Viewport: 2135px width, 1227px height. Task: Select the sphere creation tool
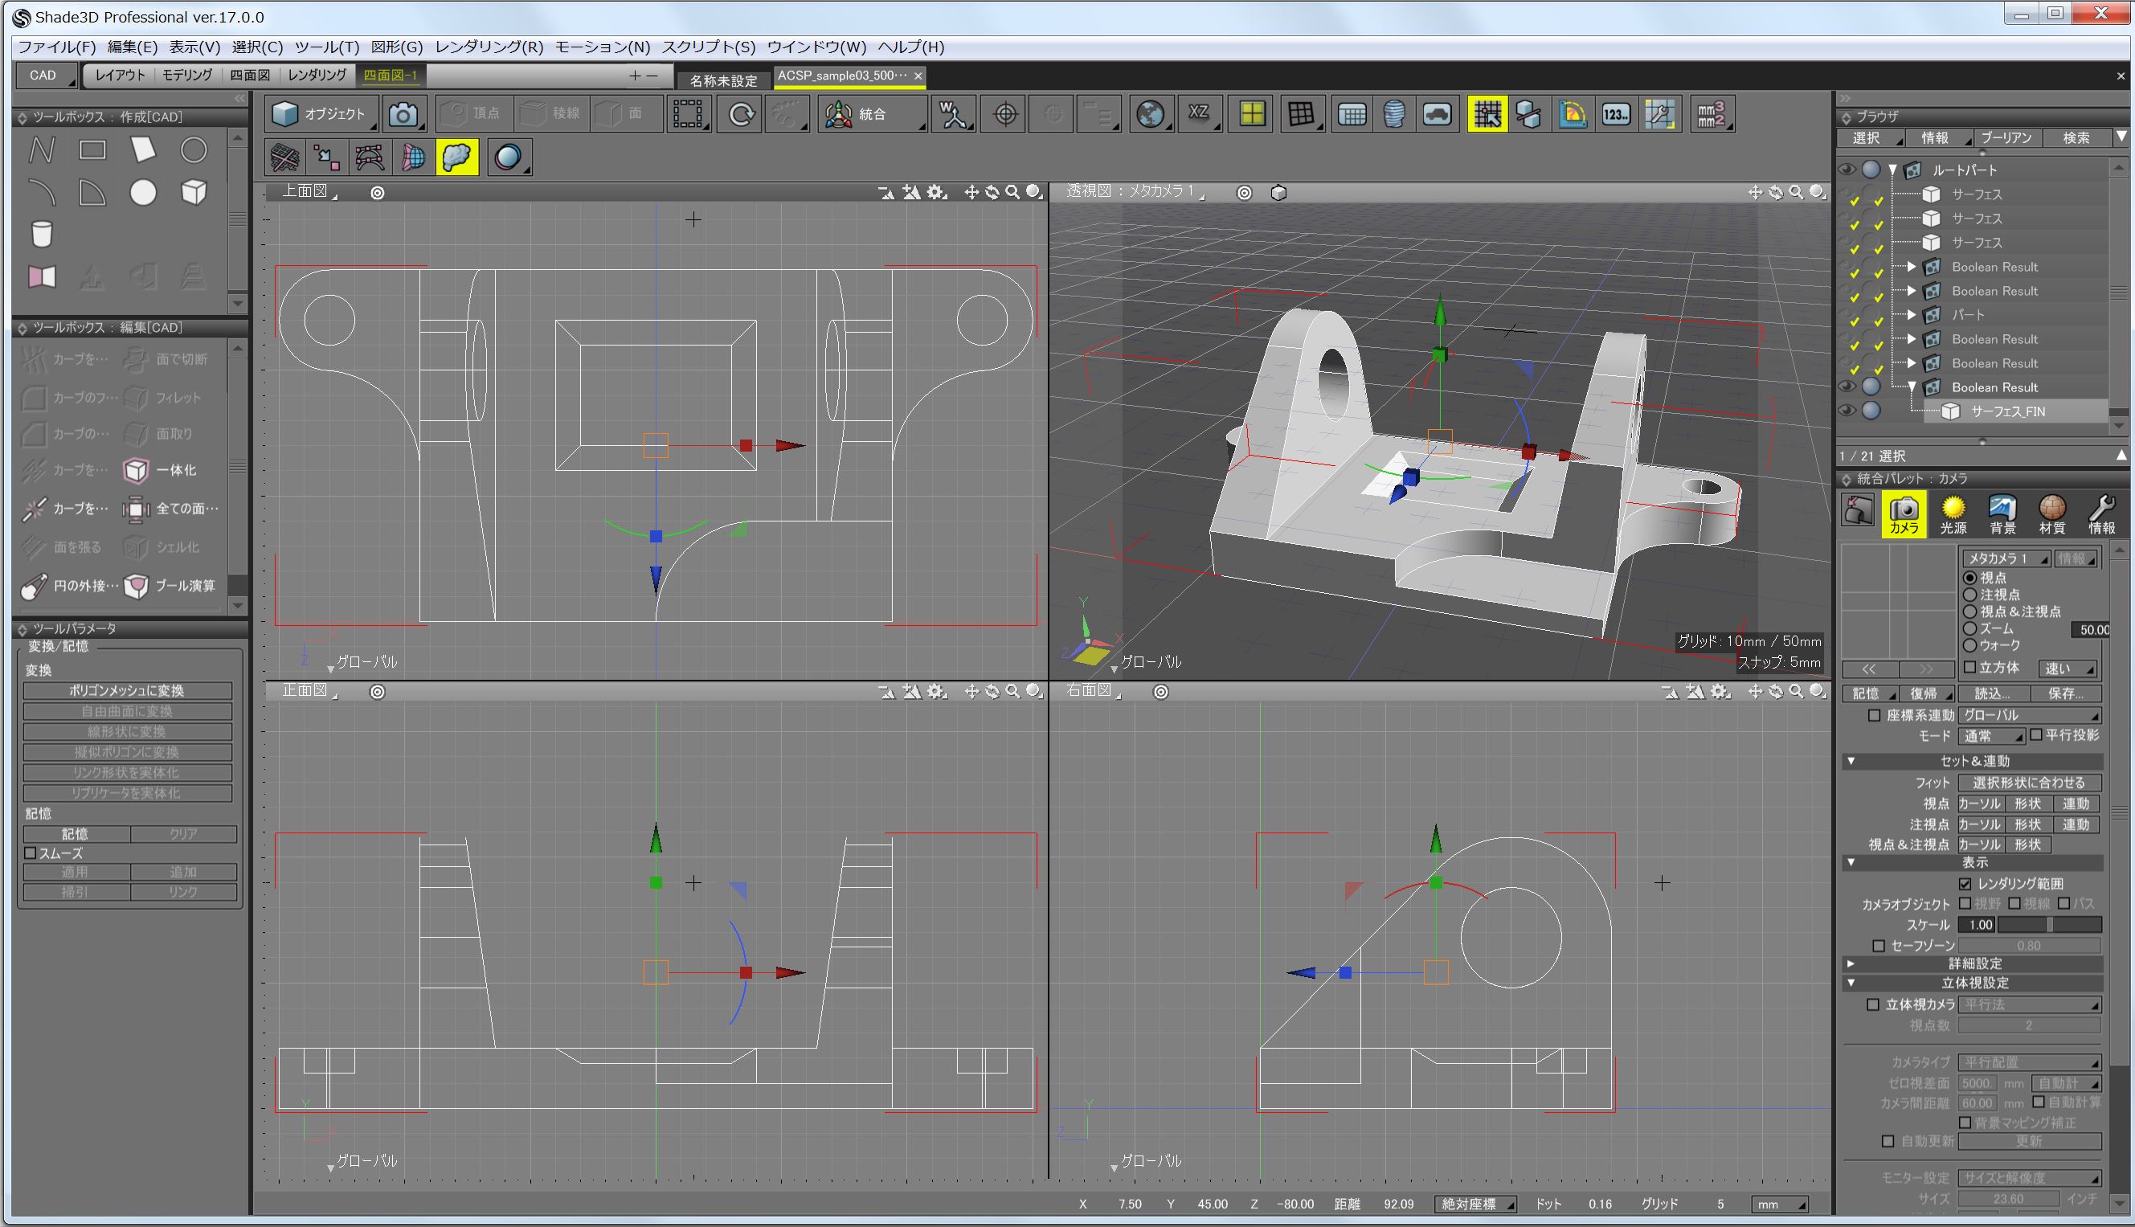(x=143, y=193)
